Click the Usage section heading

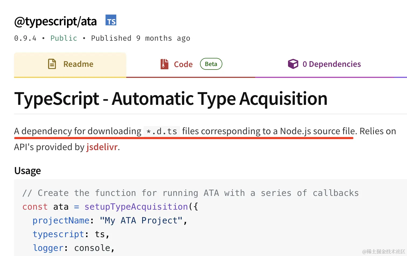pos(27,171)
